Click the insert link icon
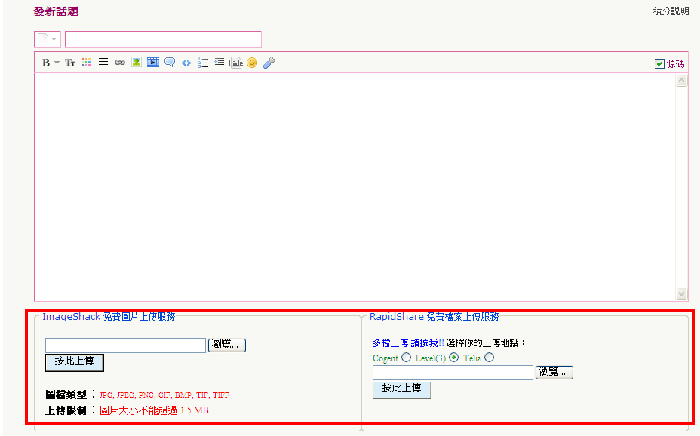This screenshot has height=436, width=700. (x=120, y=63)
